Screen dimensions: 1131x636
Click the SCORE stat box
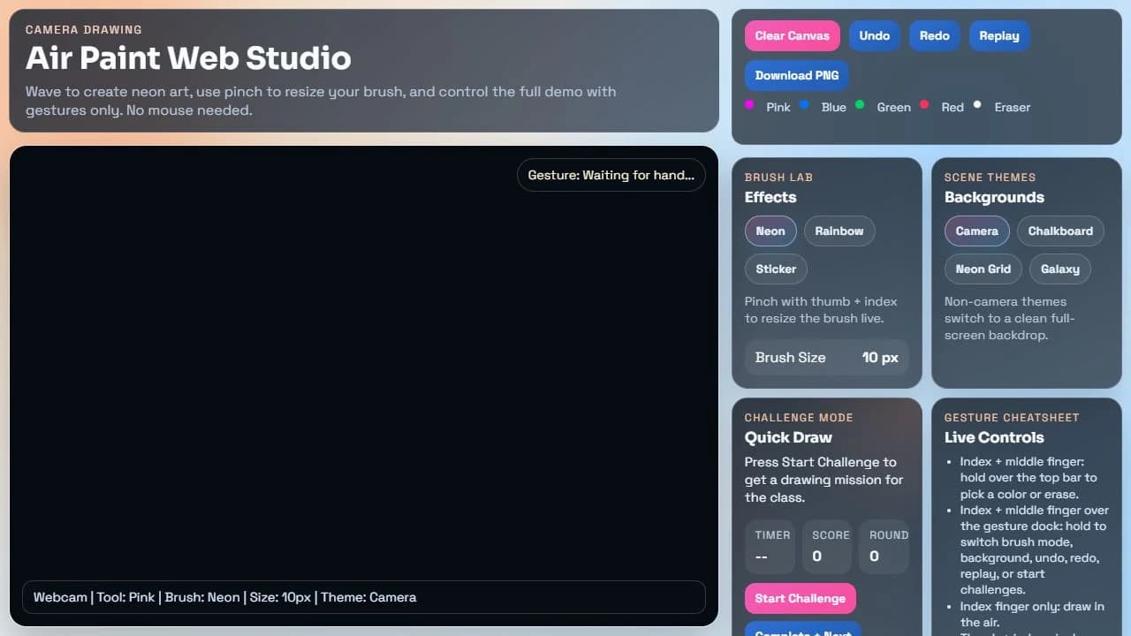coord(827,546)
